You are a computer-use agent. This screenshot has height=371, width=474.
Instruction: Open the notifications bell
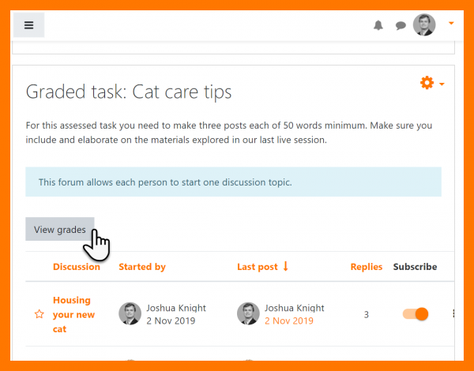click(x=378, y=25)
